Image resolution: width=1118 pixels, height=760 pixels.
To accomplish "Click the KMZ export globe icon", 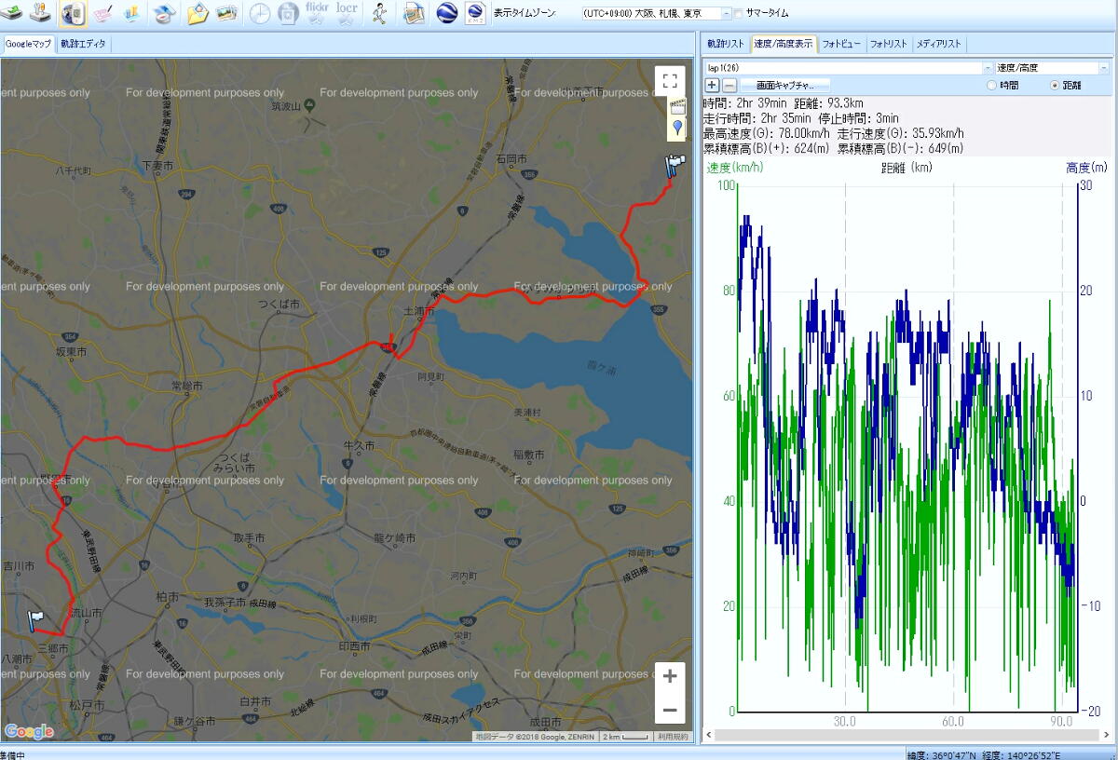I will (x=475, y=13).
